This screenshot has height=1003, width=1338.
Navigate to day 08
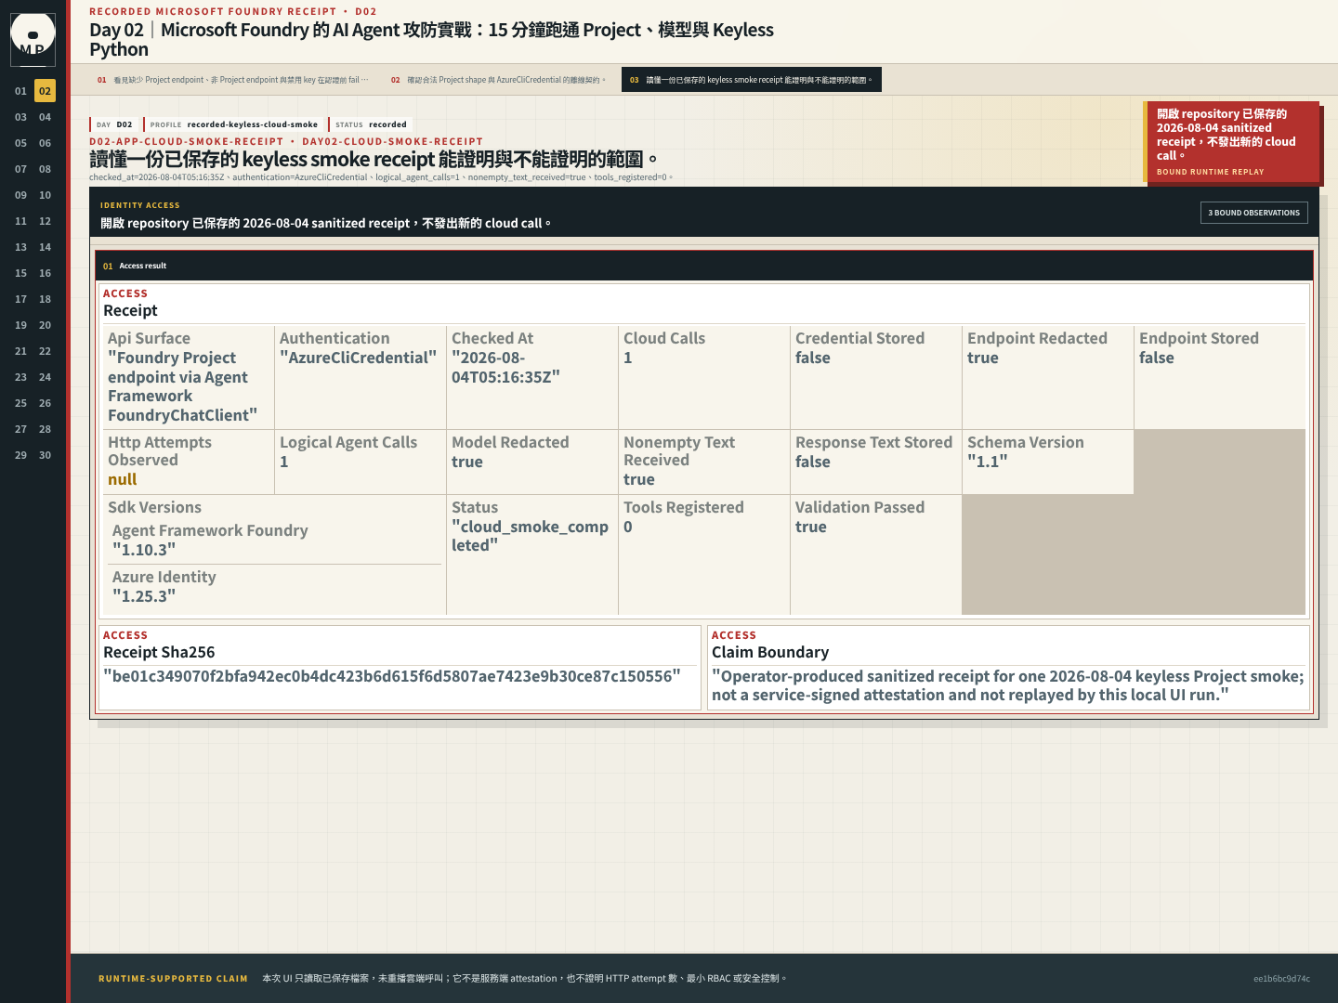coord(45,169)
